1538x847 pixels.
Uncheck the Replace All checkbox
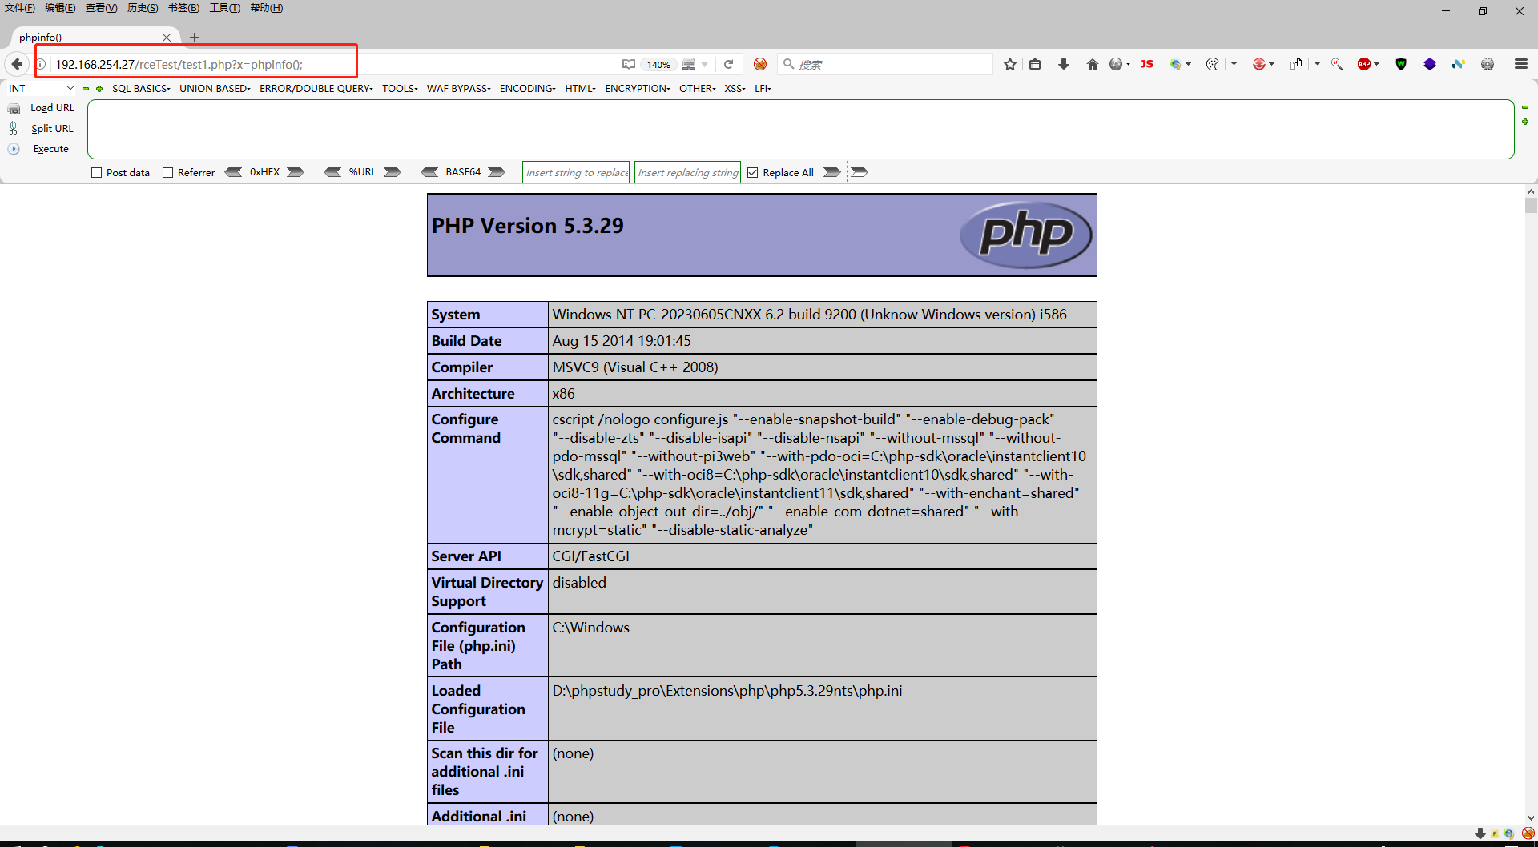click(x=753, y=172)
